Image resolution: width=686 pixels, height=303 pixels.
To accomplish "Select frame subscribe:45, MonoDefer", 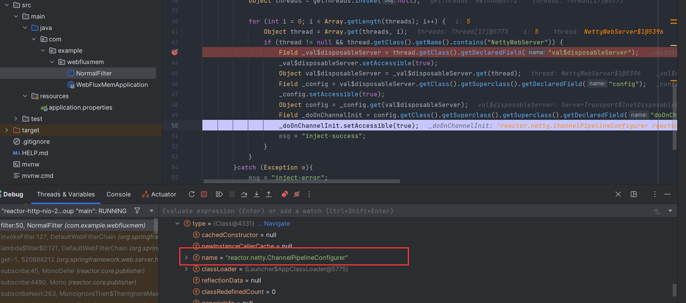I will (79, 271).
